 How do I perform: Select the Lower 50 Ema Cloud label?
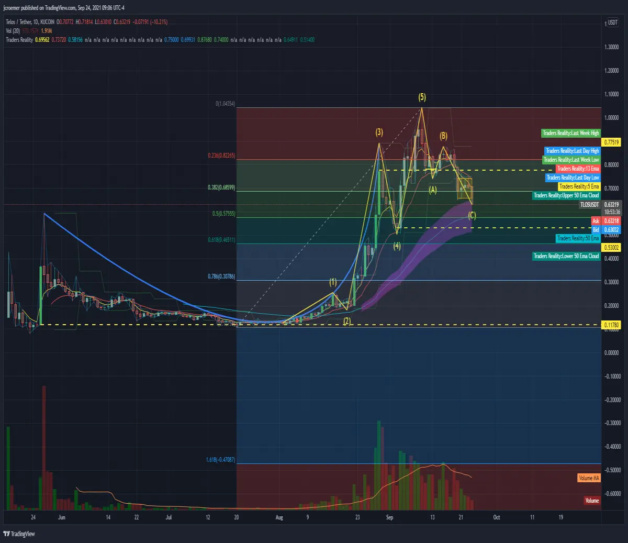pos(566,256)
